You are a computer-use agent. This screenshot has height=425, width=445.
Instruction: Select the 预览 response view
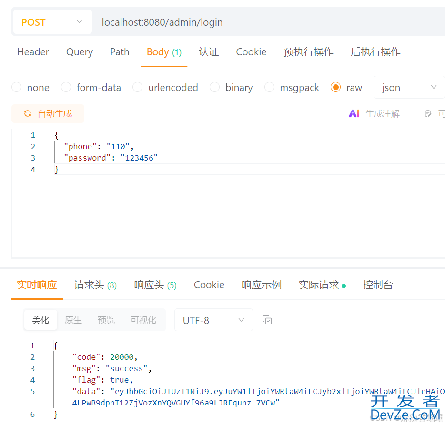click(x=106, y=320)
